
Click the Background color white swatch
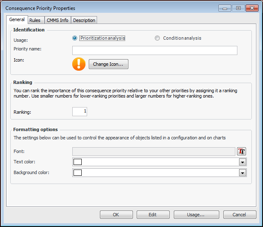tap(78, 172)
